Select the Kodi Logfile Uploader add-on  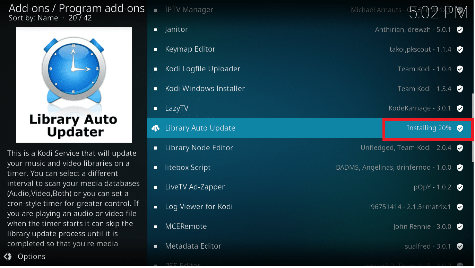202,69
